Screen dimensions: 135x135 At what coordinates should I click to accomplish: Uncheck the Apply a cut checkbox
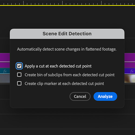(x=19, y=66)
